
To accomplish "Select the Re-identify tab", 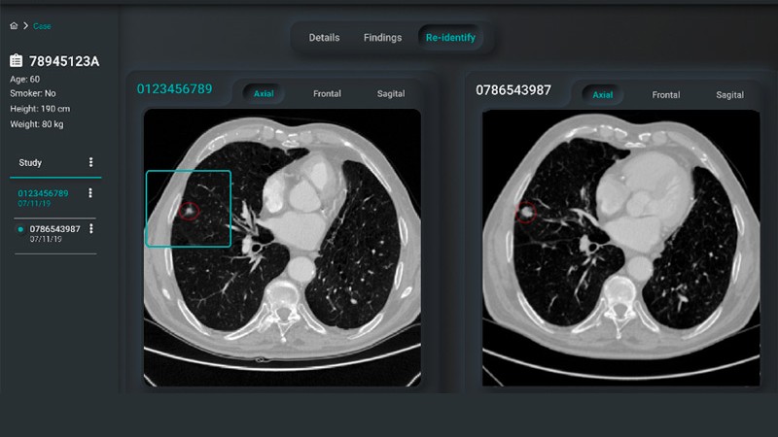I will coord(450,38).
